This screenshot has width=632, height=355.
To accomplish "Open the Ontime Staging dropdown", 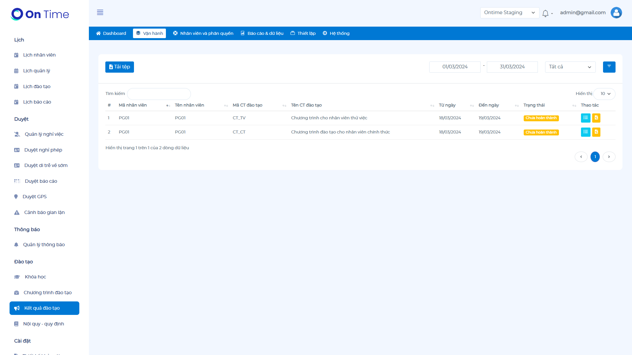I will [509, 13].
